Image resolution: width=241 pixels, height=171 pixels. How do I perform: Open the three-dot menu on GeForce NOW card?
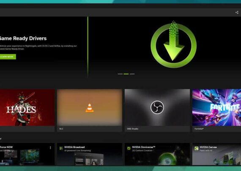click(50, 148)
